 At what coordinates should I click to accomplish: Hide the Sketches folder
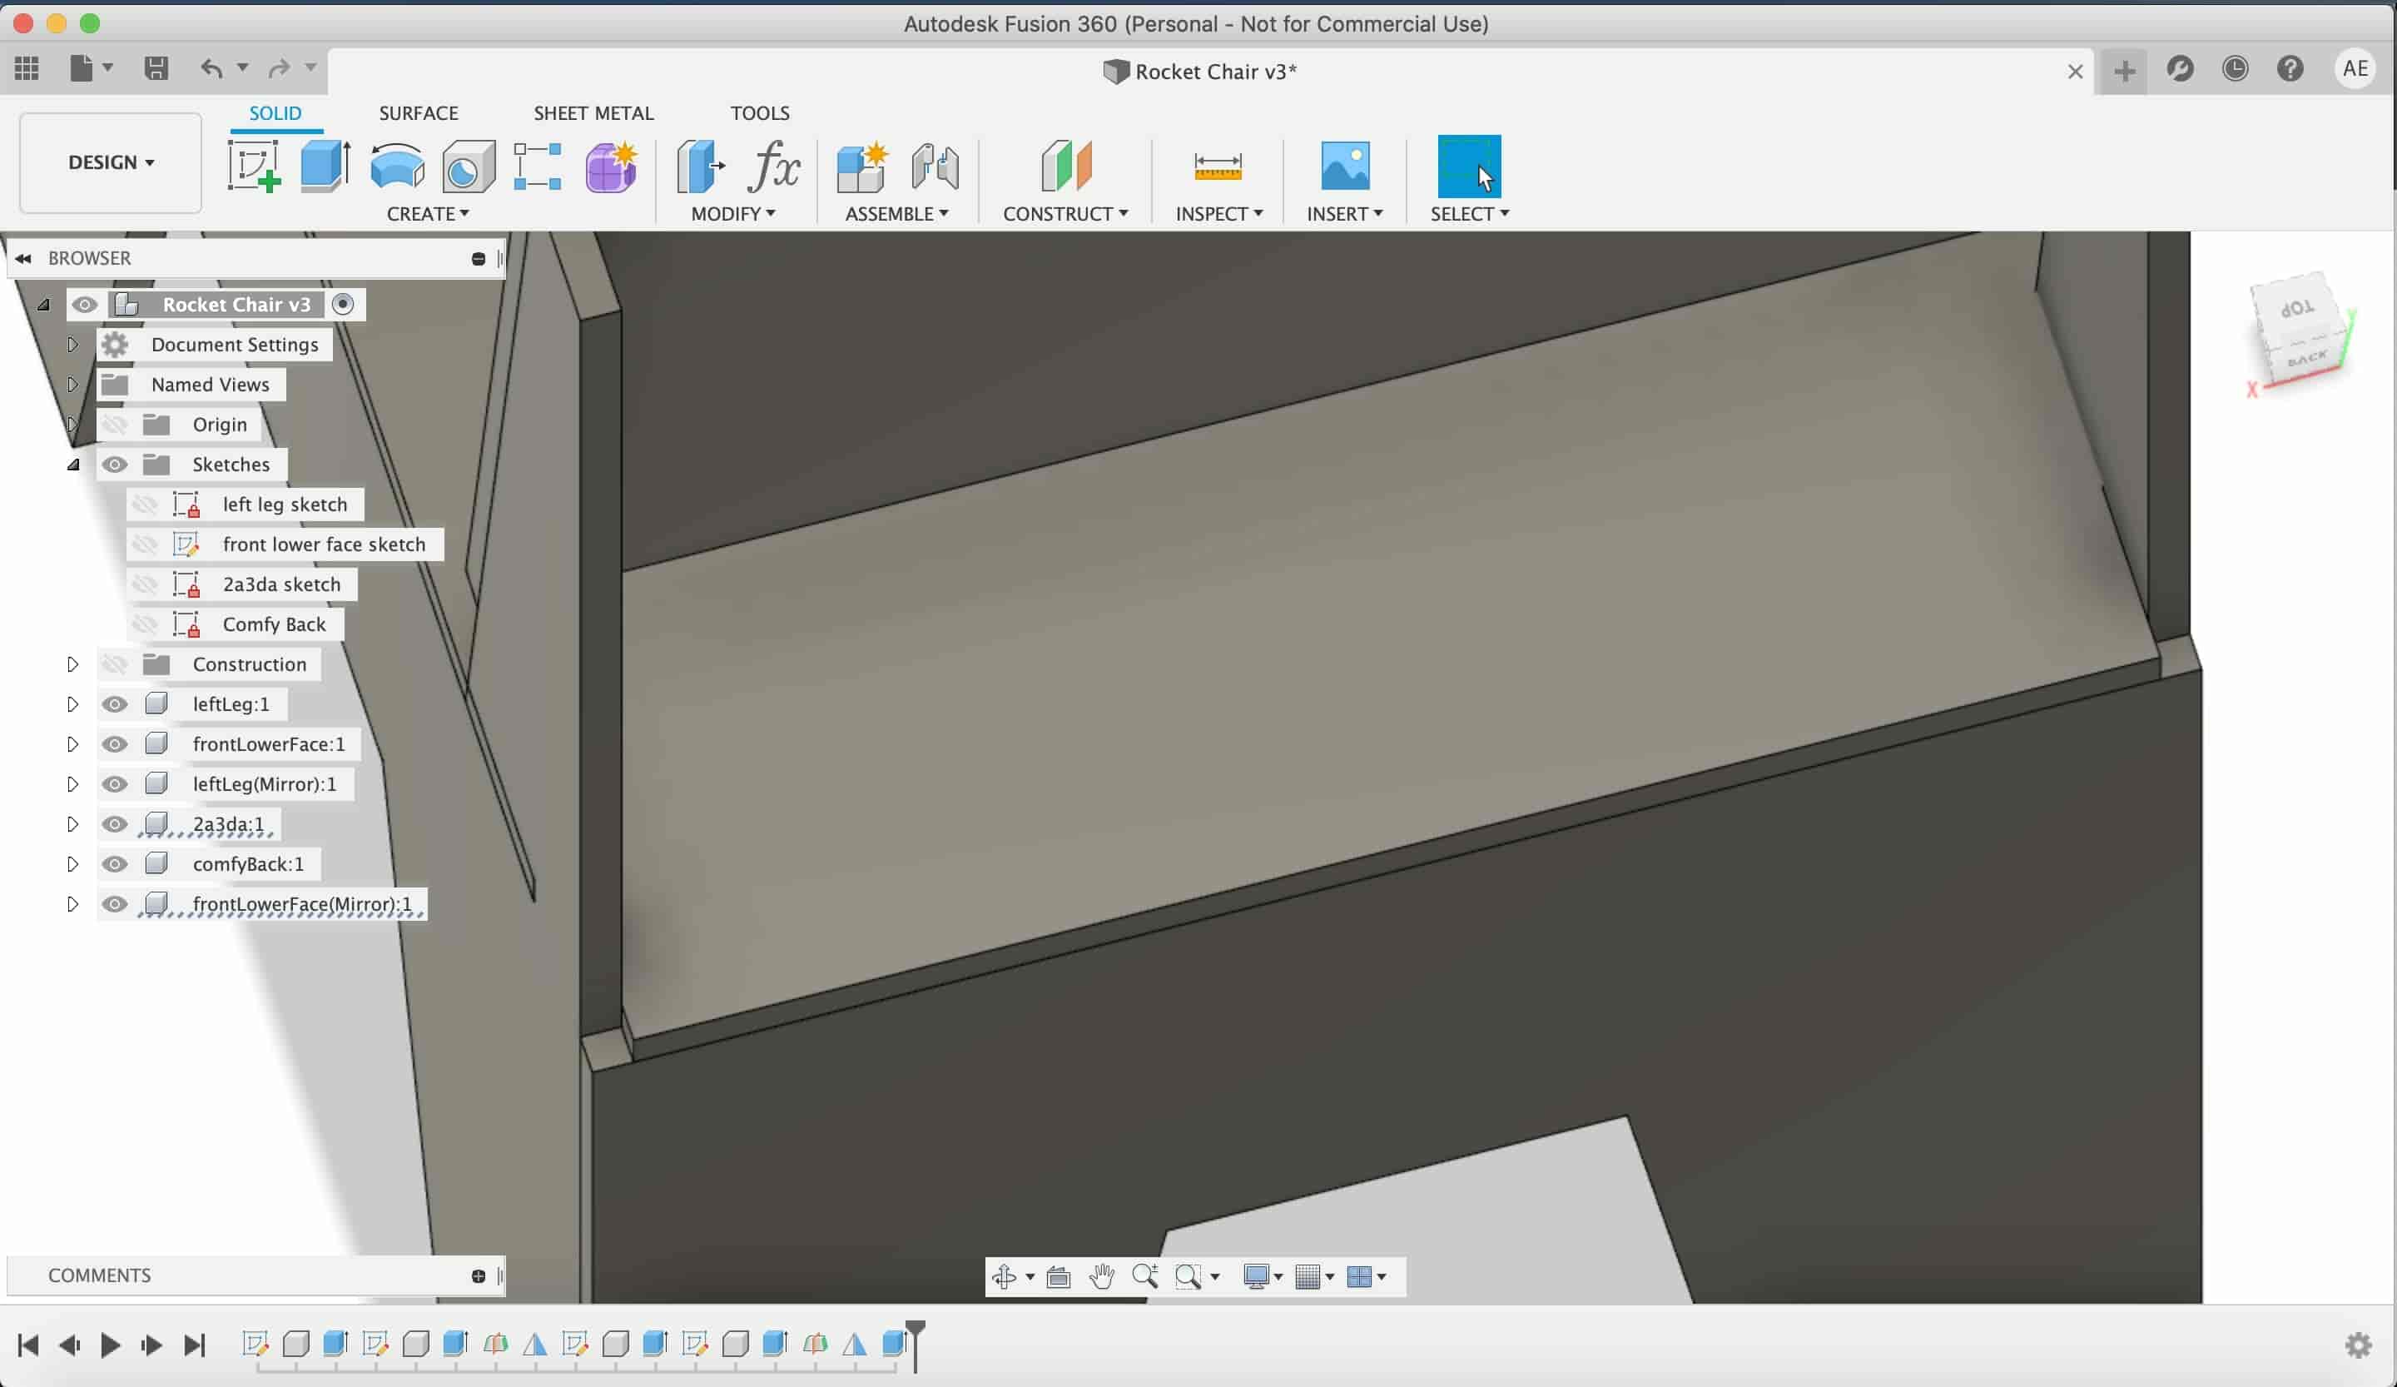[x=115, y=465]
